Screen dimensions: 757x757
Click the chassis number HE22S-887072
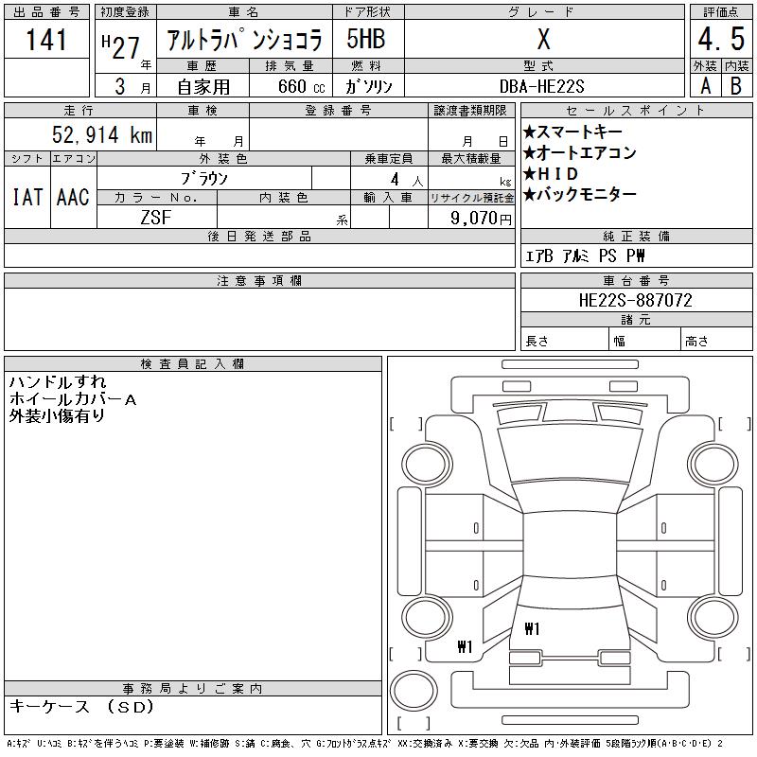(636, 300)
